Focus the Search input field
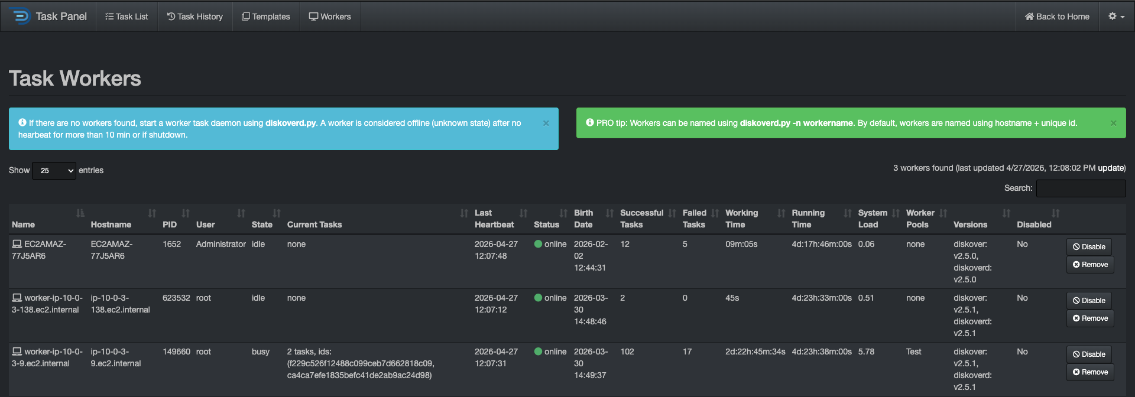1135x397 pixels. click(x=1081, y=188)
